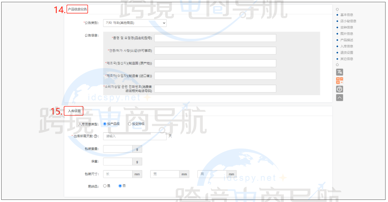Image resolution: width=388 pixels, height=202 pixels.
Task: Click the 包装重量 weight input
Action: point(117,148)
